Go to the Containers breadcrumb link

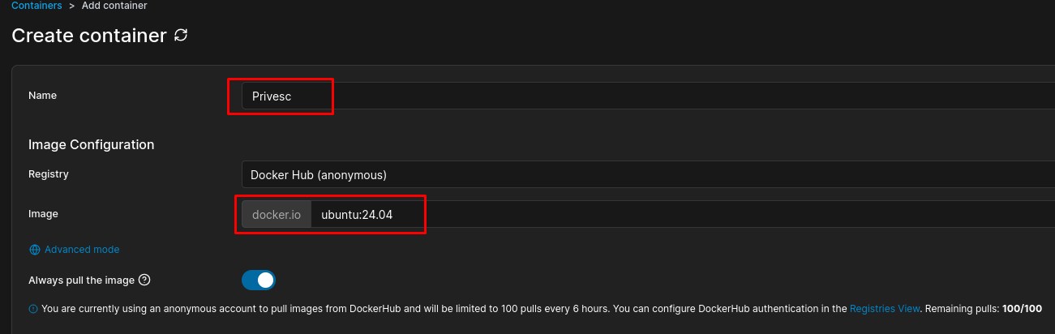(36, 6)
